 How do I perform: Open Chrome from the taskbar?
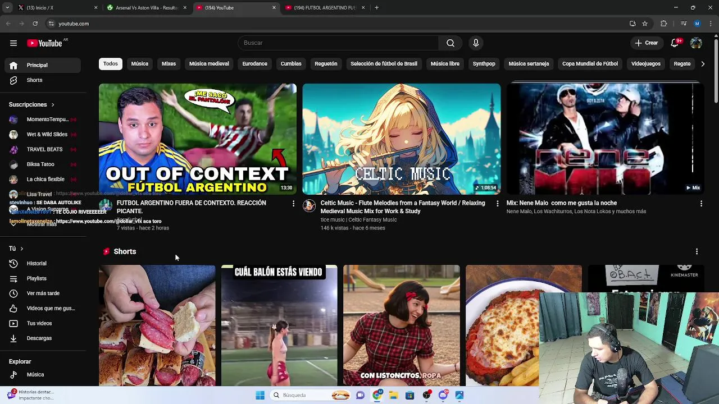pyautogui.click(x=377, y=395)
